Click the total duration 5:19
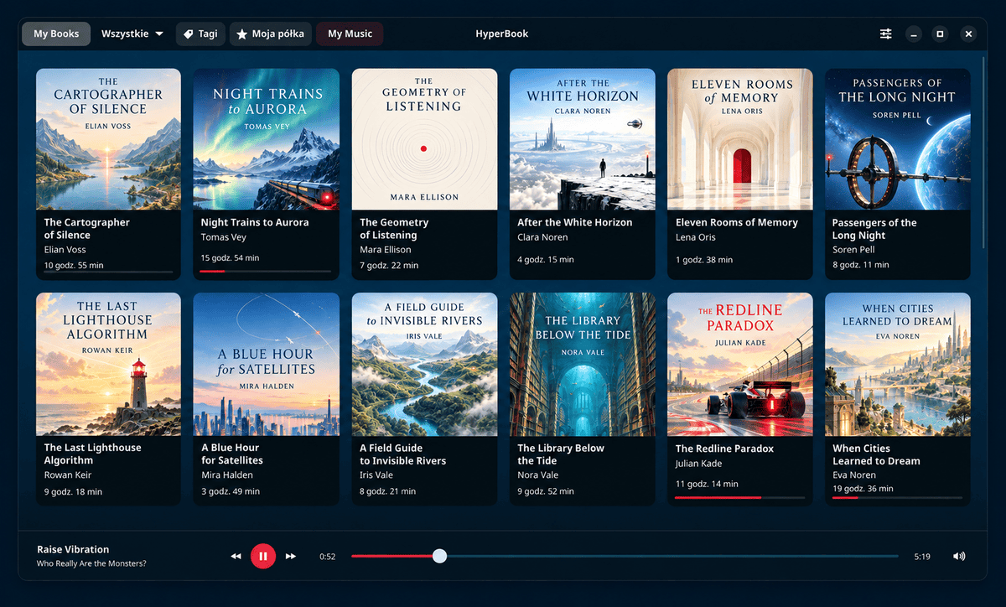This screenshot has height=607, width=1006. pos(921,557)
